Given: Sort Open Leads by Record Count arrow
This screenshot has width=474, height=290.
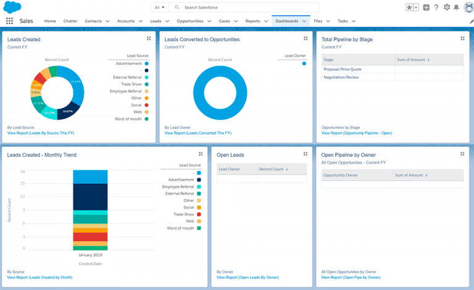Looking at the screenshot, I should pos(286,169).
